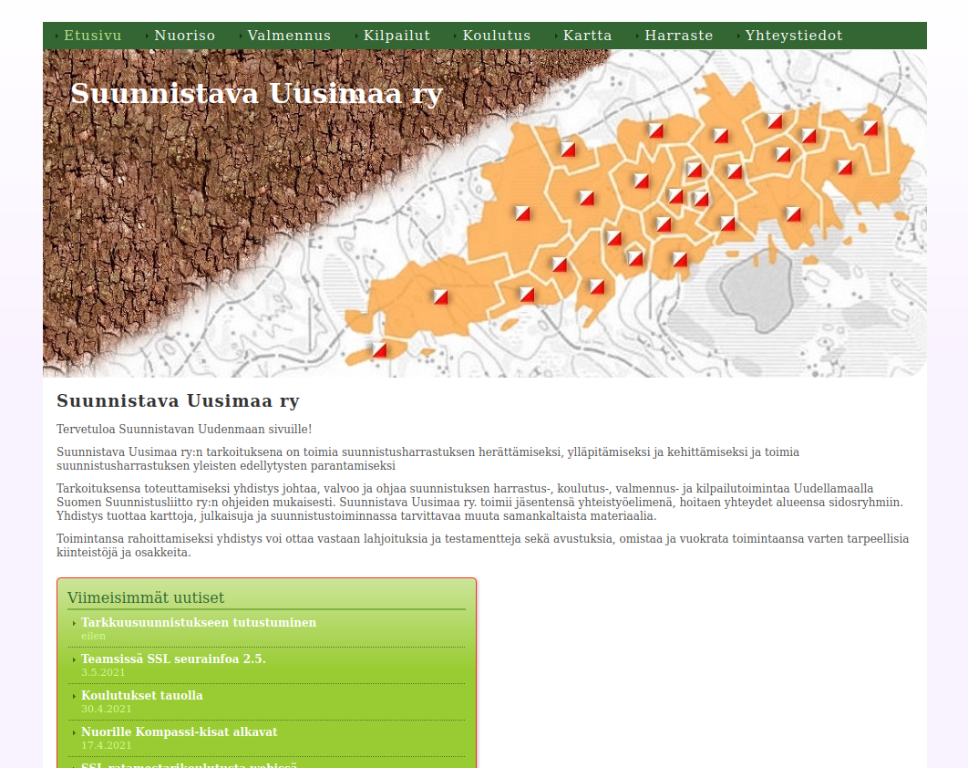Open Nuorille Kompassi-kisat alkavat article

pyautogui.click(x=180, y=732)
